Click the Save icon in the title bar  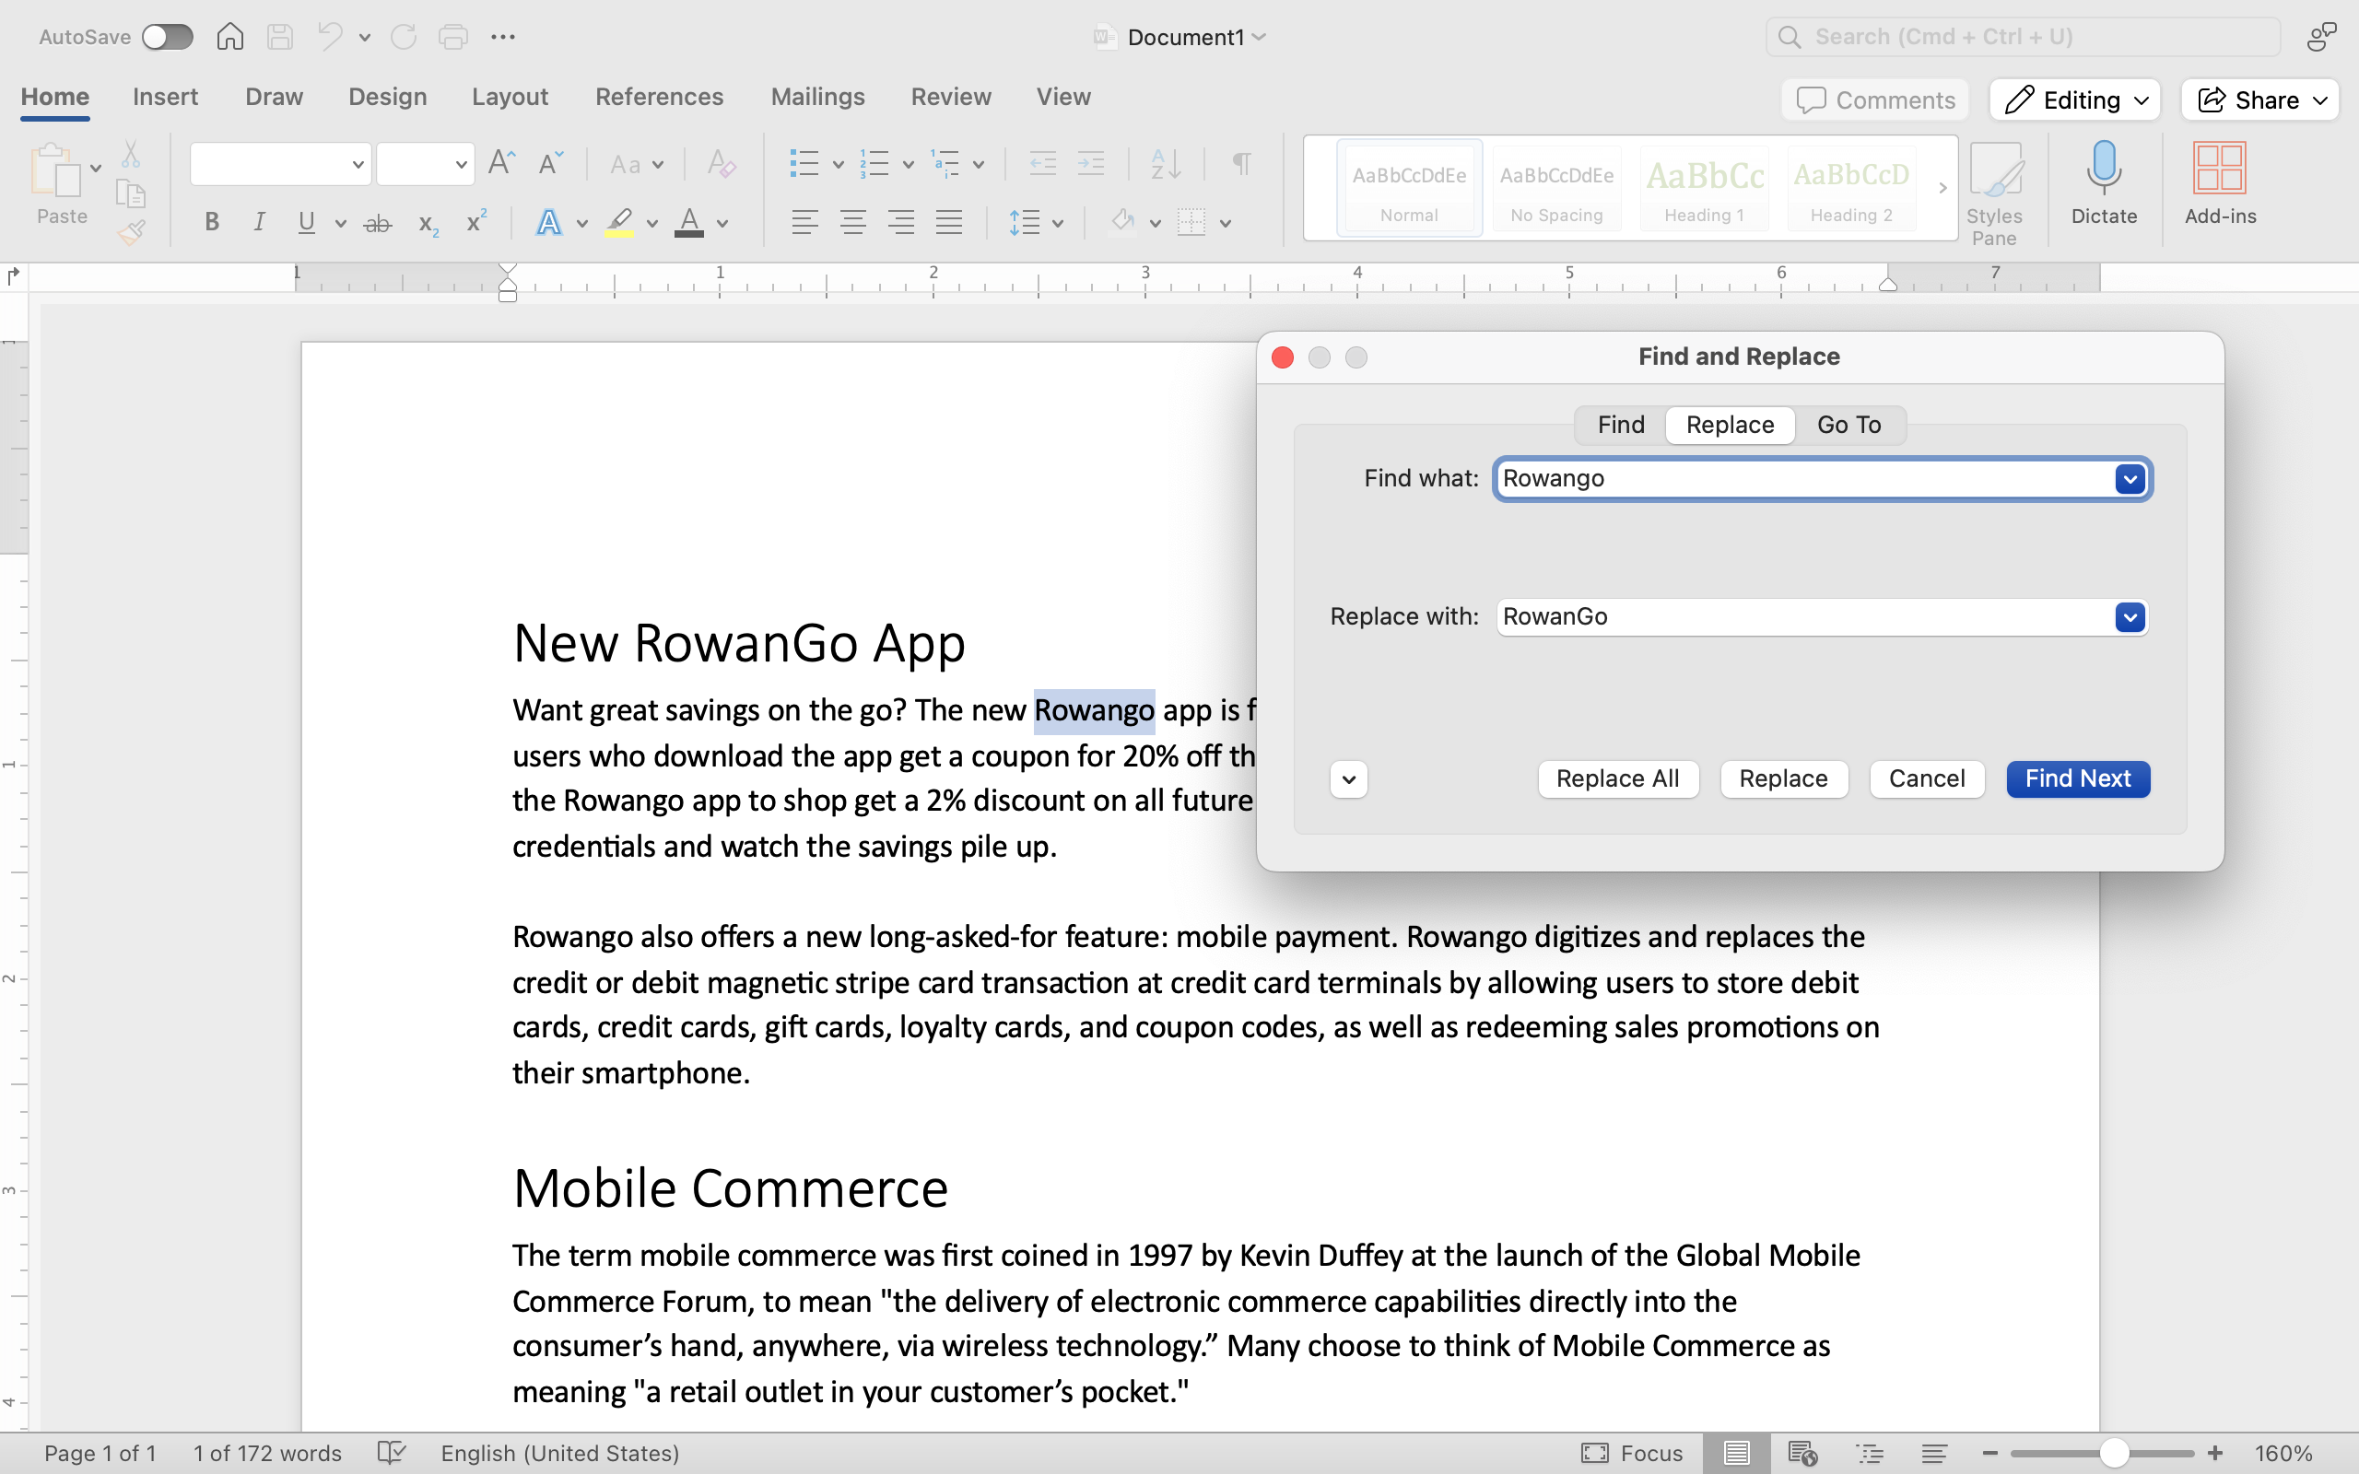[x=280, y=37]
